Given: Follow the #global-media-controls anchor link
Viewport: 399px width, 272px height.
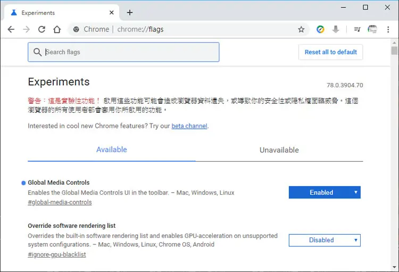Looking at the screenshot, I should 60,202.
